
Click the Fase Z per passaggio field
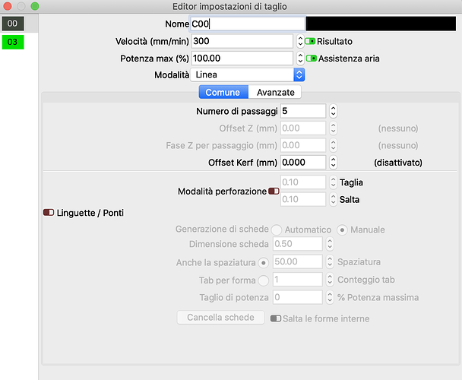point(303,145)
